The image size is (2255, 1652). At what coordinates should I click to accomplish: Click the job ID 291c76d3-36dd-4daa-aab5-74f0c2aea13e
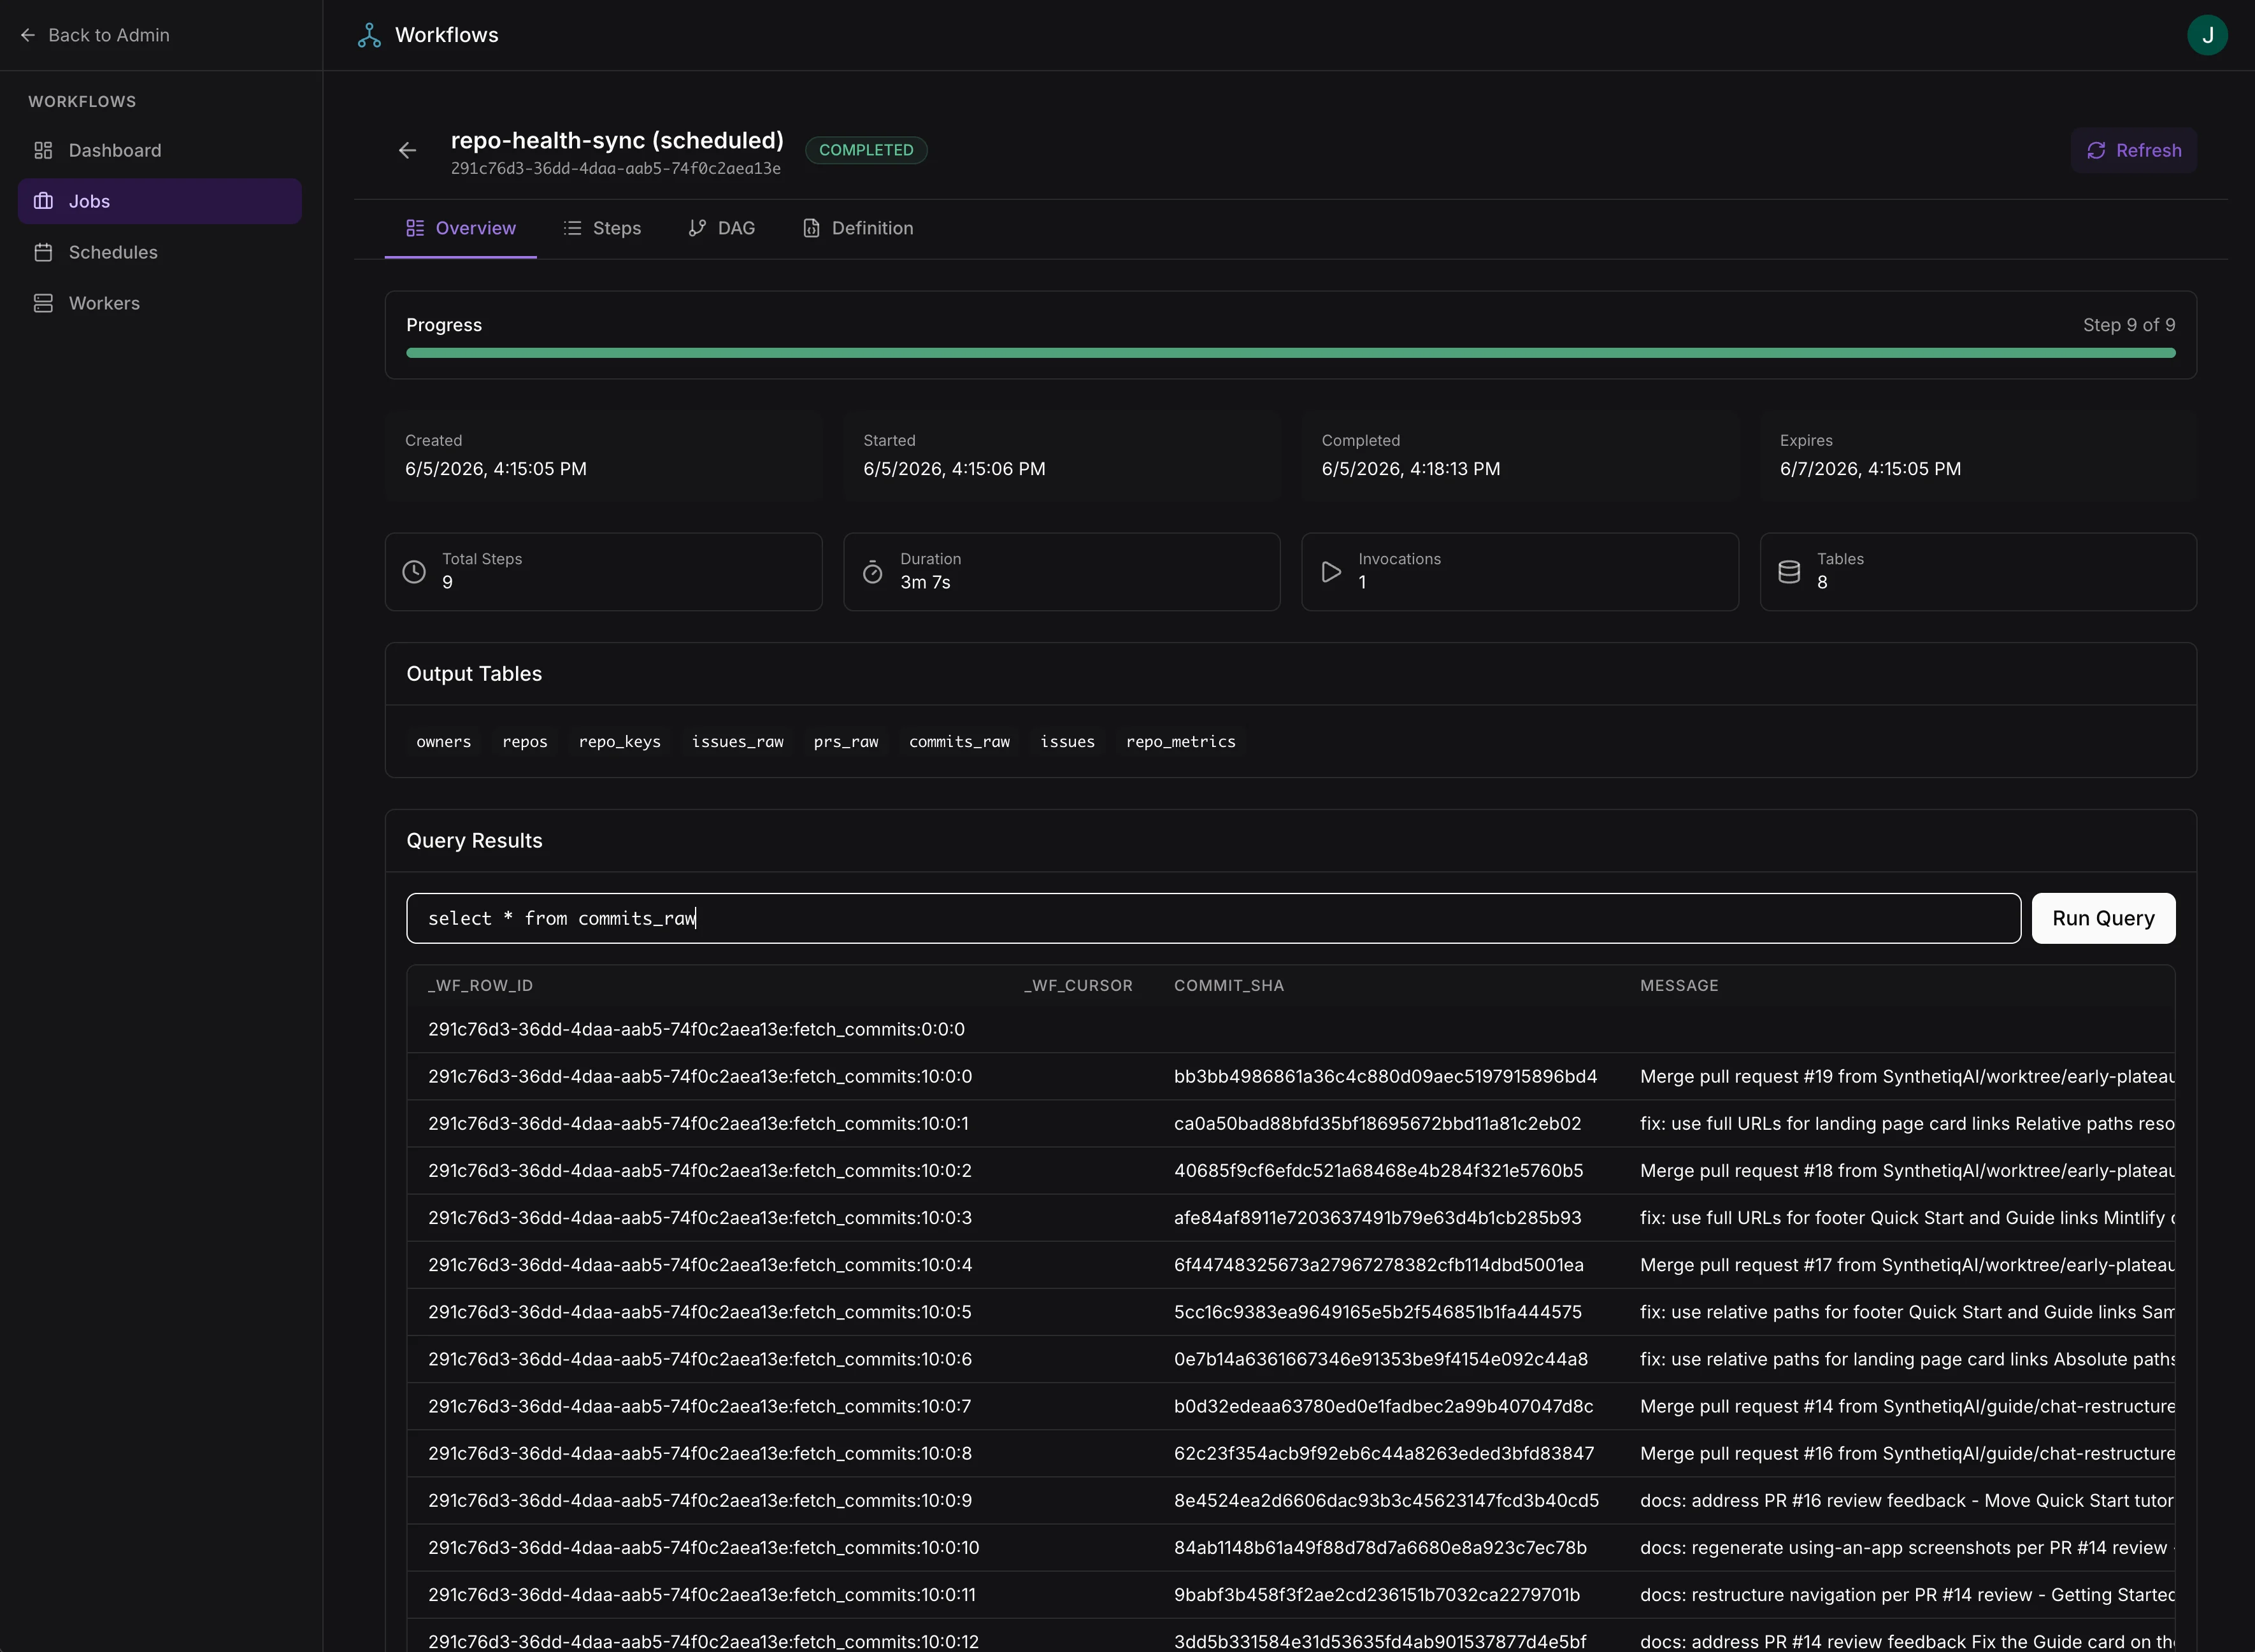[615, 169]
